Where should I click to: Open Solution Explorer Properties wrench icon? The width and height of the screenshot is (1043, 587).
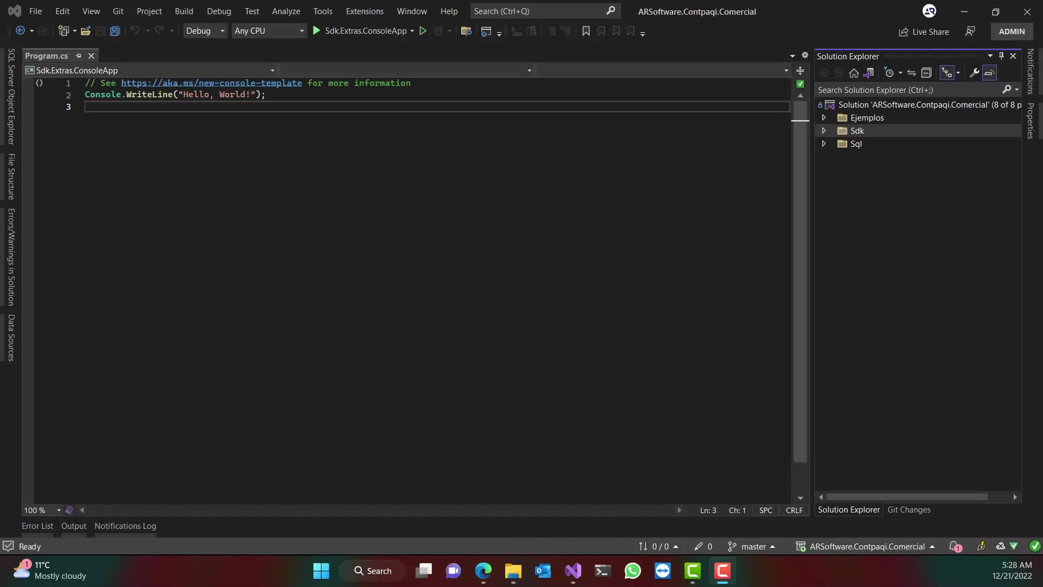point(974,73)
